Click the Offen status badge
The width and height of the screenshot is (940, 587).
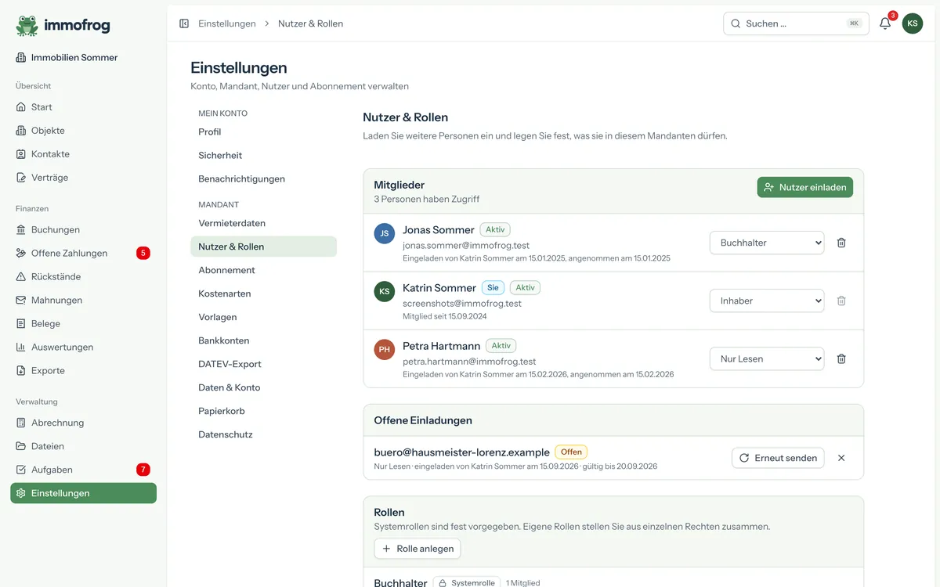point(571,452)
